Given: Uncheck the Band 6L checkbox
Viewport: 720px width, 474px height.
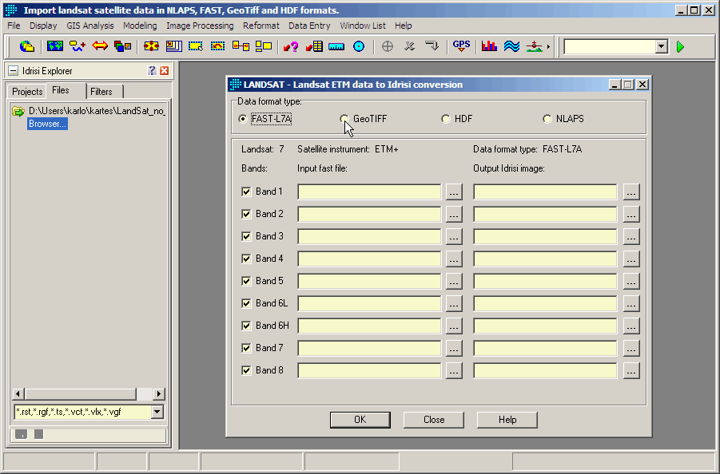Looking at the screenshot, I should 246,303.
